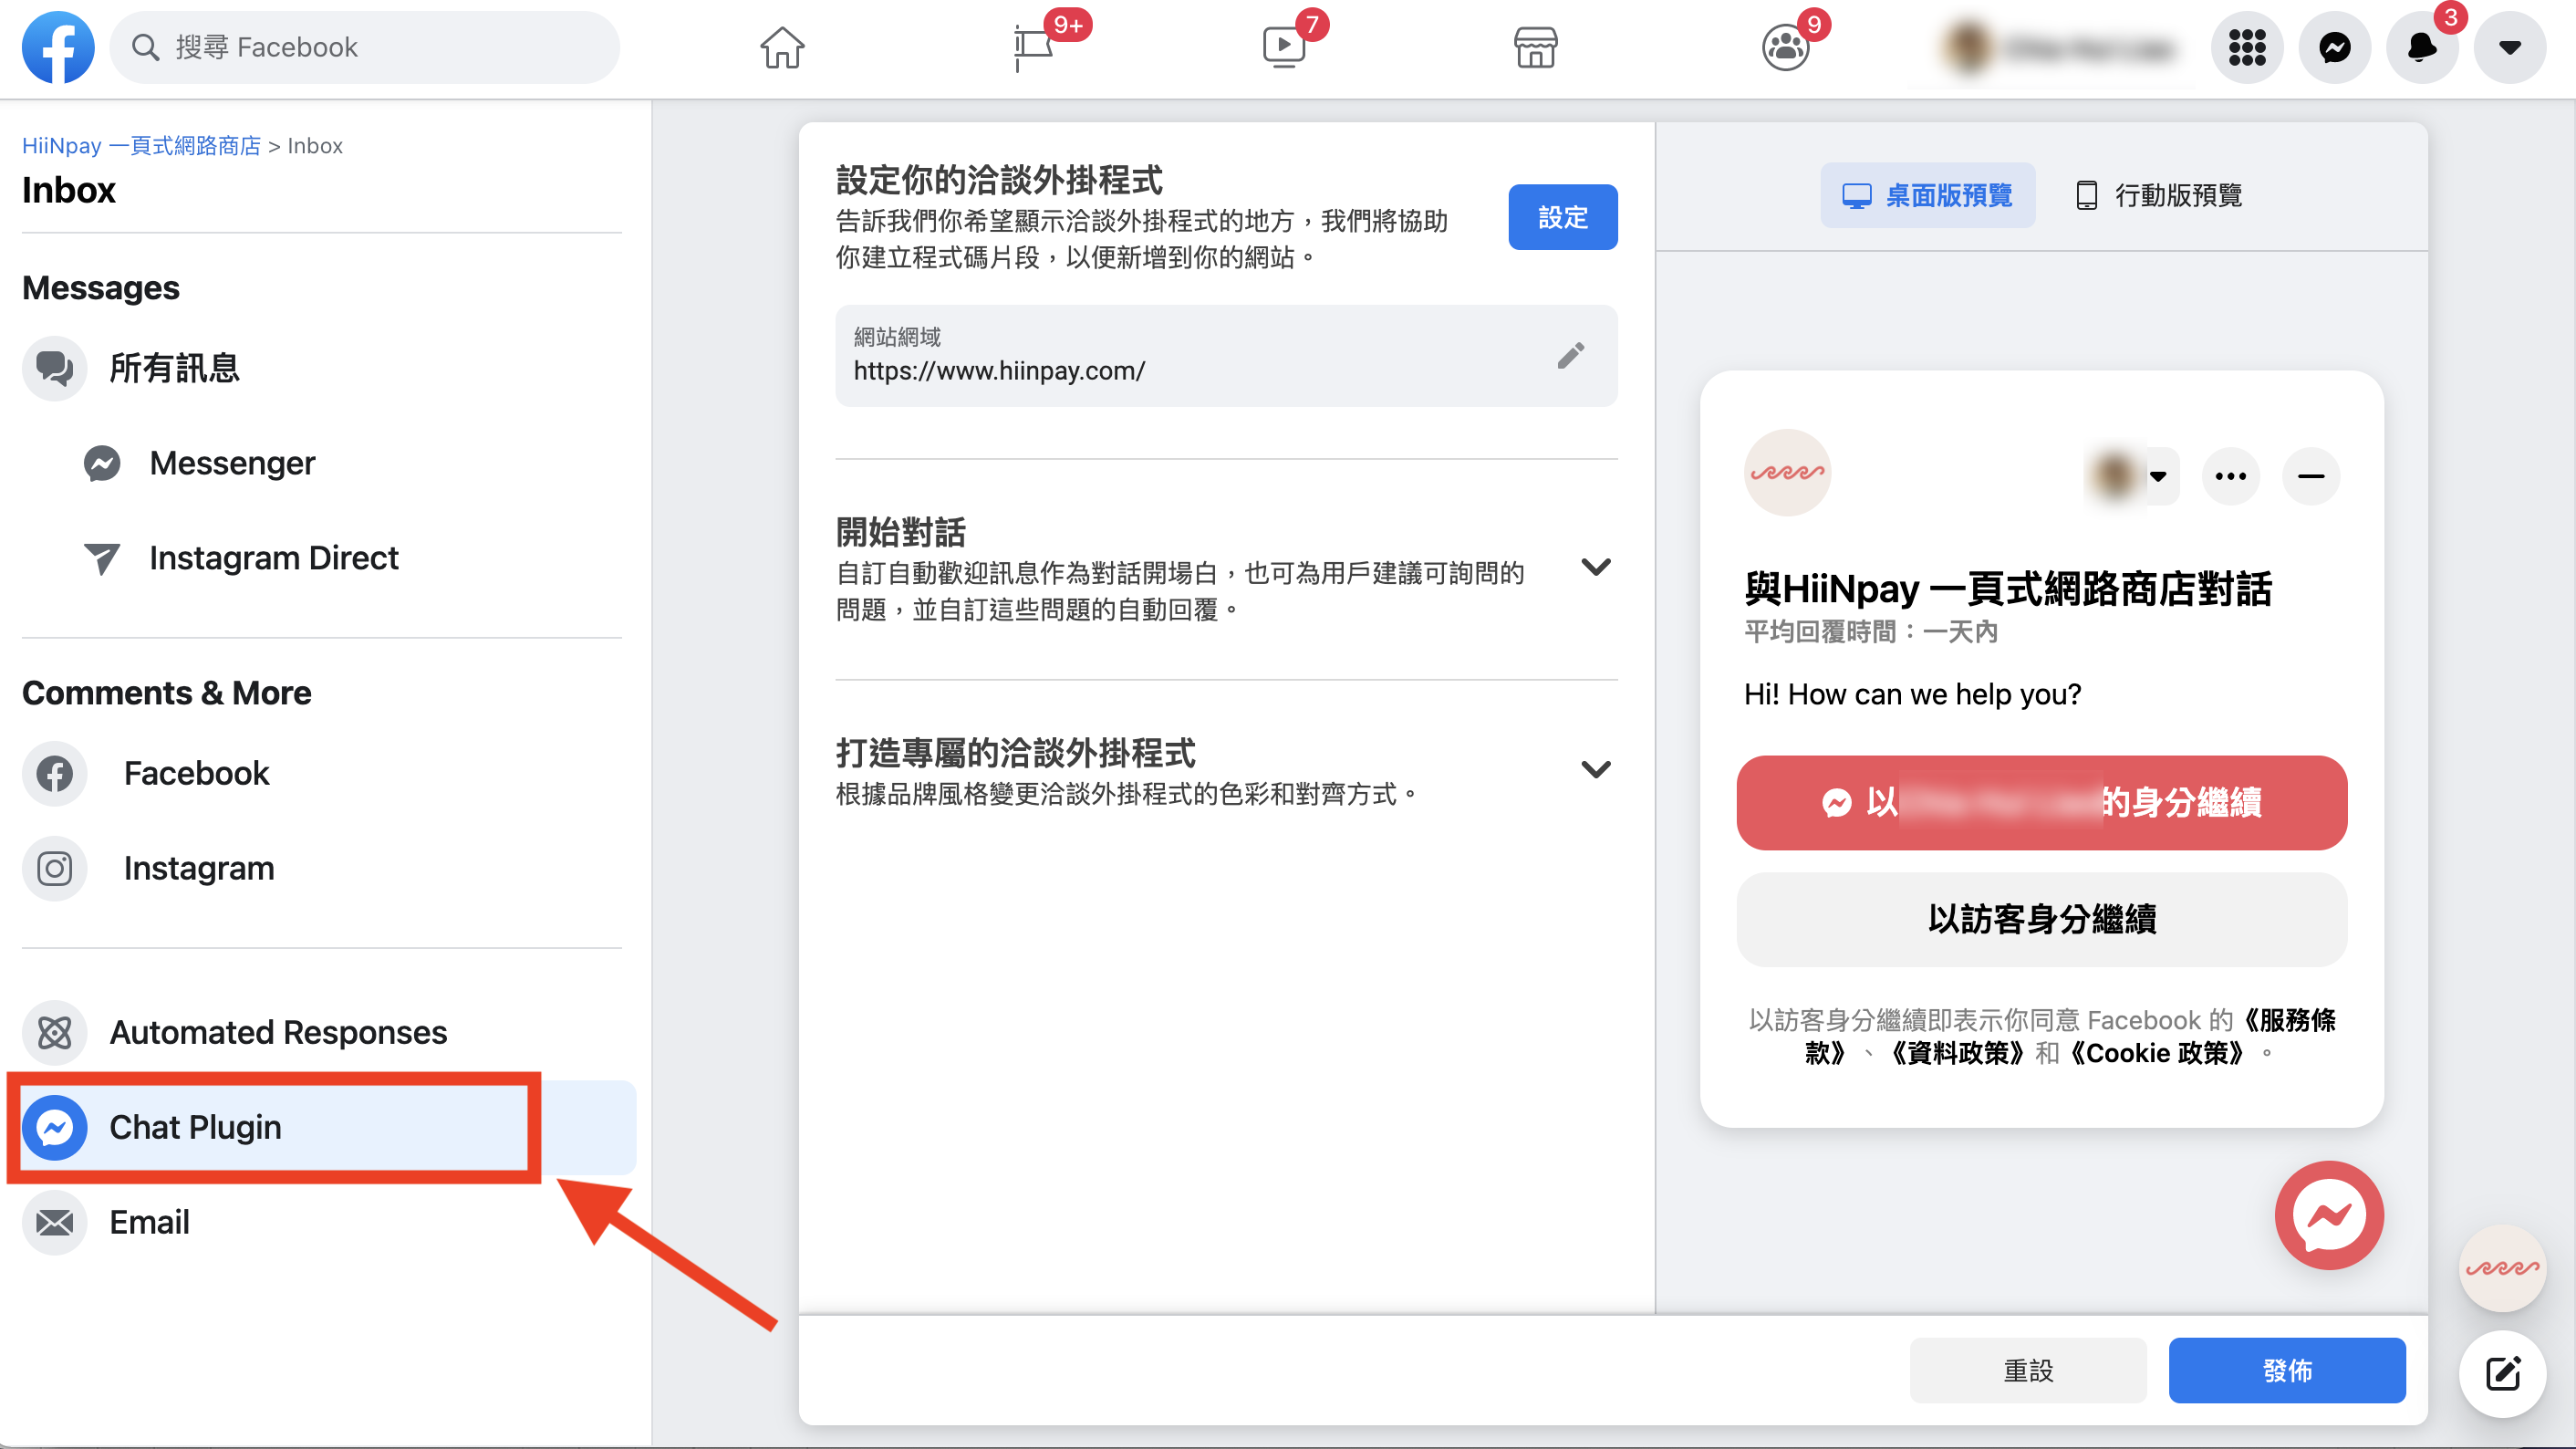Screen dimensions: 2576x1449
Task: Click the HiiNpay page avatar in preview
Action: click(1787, 473)
